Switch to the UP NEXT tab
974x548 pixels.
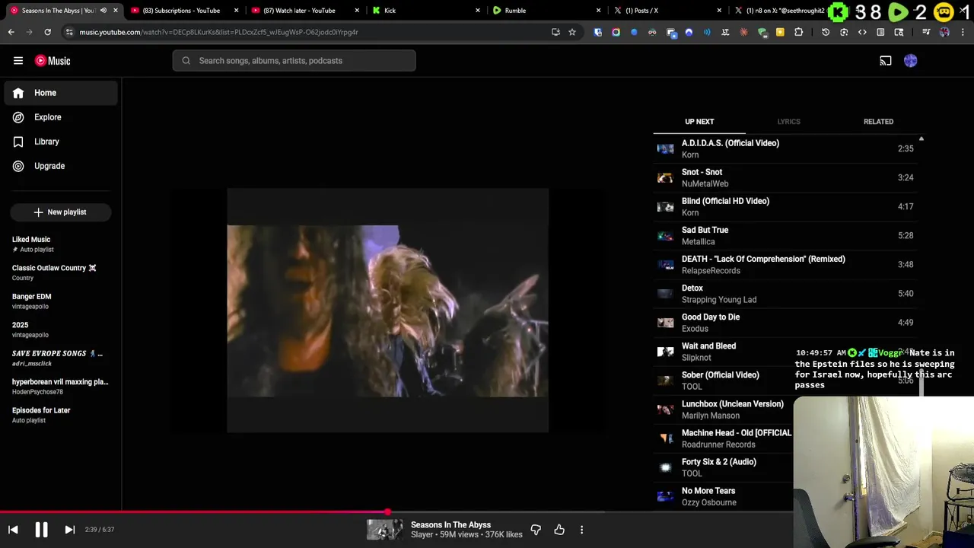point(699,122)
